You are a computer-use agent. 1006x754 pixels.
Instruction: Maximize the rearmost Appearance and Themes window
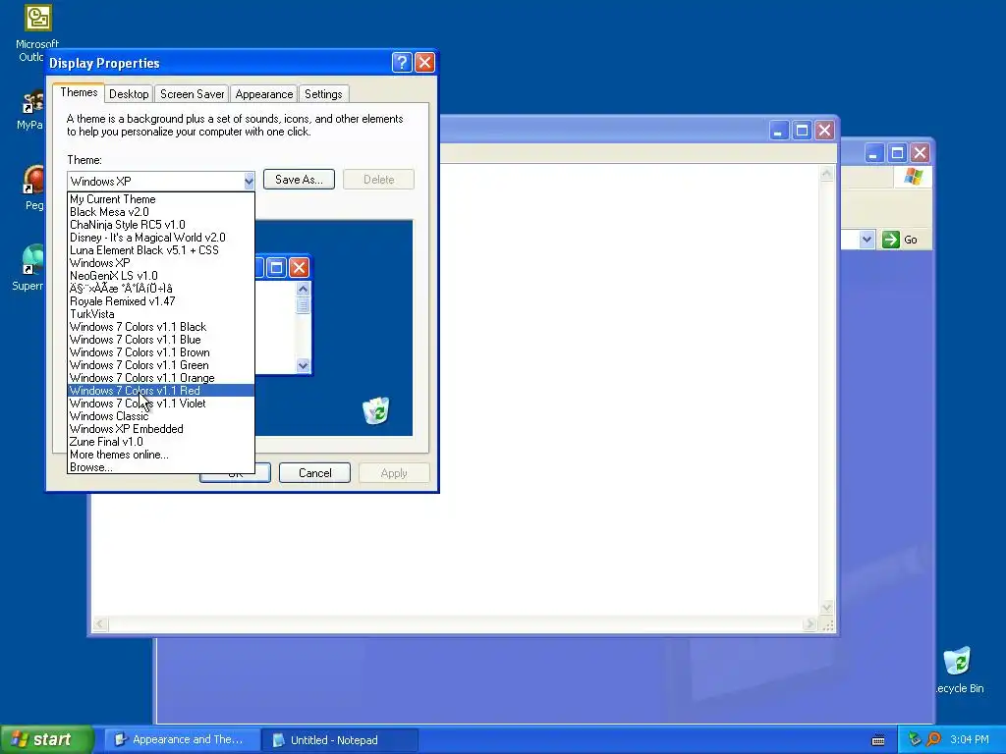[897, 153]
